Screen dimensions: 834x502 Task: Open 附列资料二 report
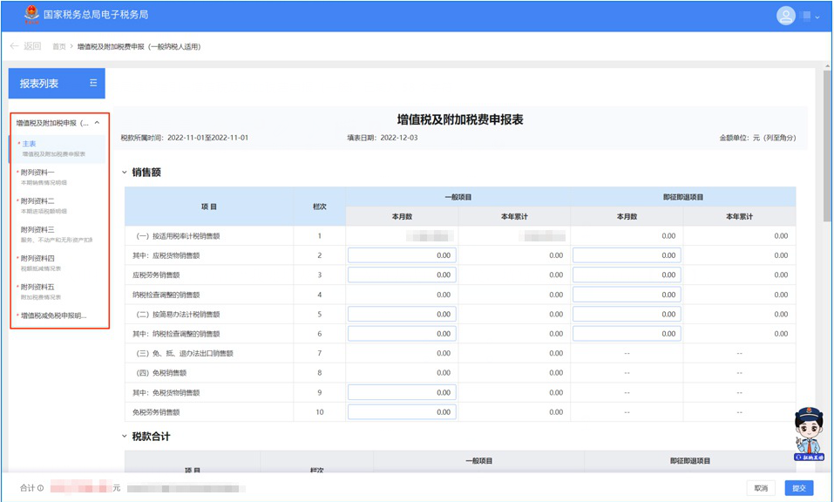coord(37,201)
